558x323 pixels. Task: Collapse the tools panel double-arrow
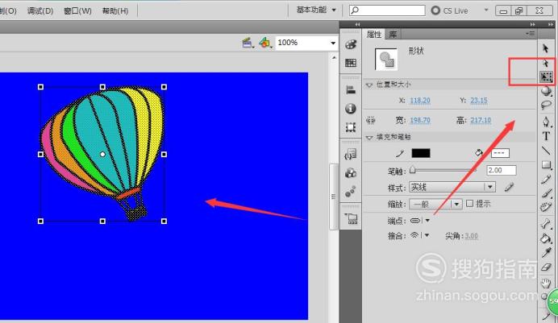click(551, 24)
